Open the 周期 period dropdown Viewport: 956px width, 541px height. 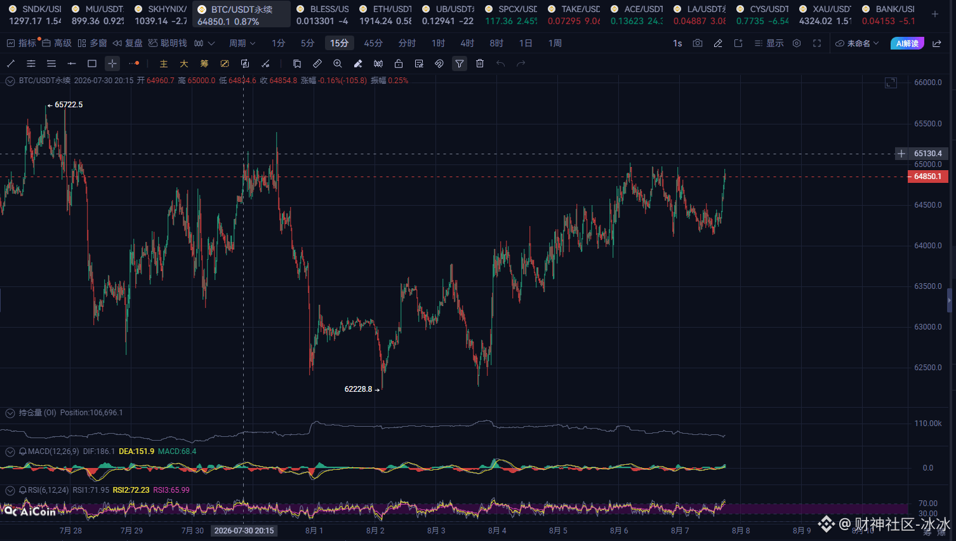(242, 43)
